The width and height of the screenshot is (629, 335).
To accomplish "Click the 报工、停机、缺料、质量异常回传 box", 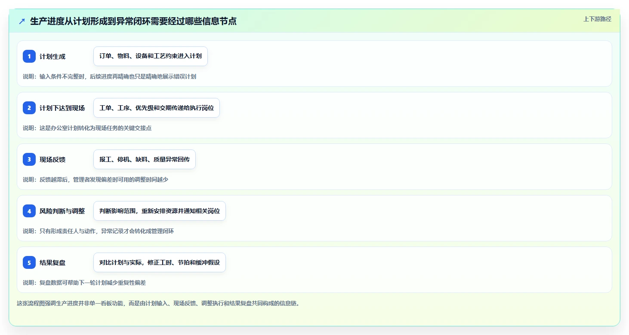I will point(145,159).
